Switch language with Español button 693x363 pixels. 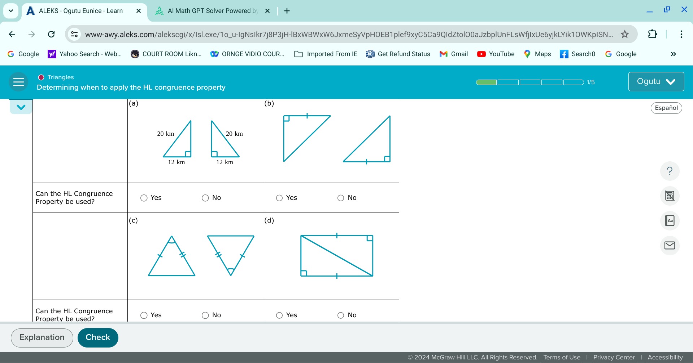tap(666, 108)
